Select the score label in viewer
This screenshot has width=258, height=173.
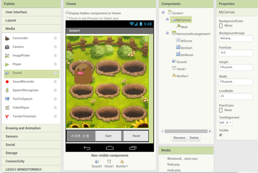point(81,136)
